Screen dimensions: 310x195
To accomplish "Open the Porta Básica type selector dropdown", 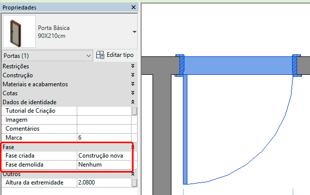I will point(135,31).
